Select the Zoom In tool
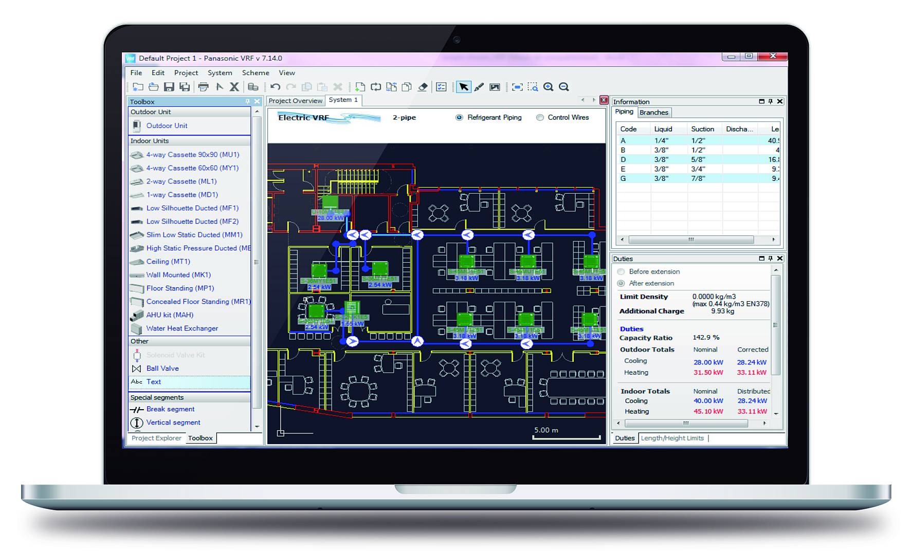 [548, 87]
